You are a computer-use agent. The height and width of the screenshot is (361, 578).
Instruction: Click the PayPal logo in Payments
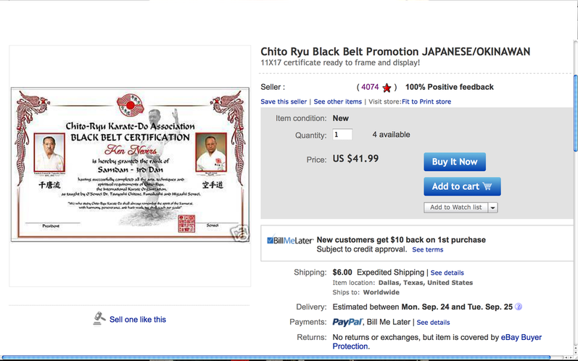tap(347, 322)
